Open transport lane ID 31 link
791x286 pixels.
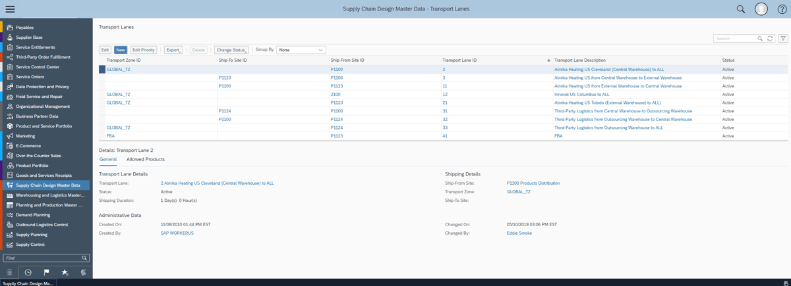(x=446, y=111)
